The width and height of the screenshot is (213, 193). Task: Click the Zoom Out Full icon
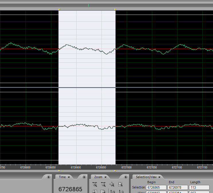[x=112, y=185]
